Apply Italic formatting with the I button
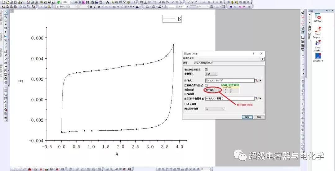 pos(95,7)
